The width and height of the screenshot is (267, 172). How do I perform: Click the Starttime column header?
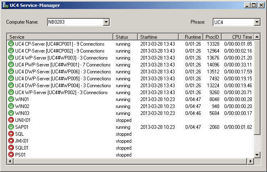tap(157, 37)
